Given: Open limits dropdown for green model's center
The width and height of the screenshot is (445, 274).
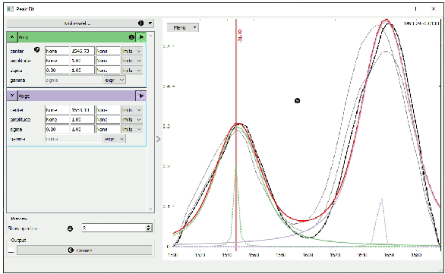Looking at the screenshot, I should [131, 51].
